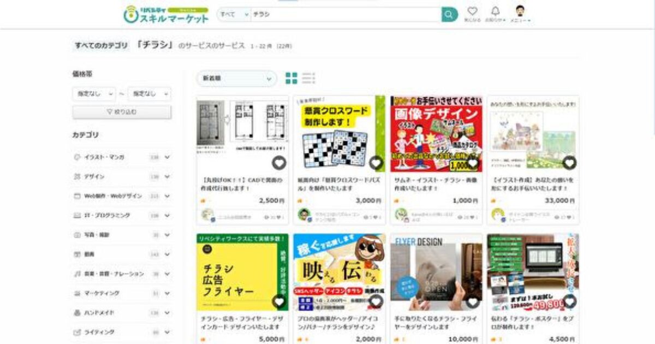Click the スキルマーケット logo
The width and height of the screenshot is (655, 344).
pyautogui.click(x=166, y=15)
